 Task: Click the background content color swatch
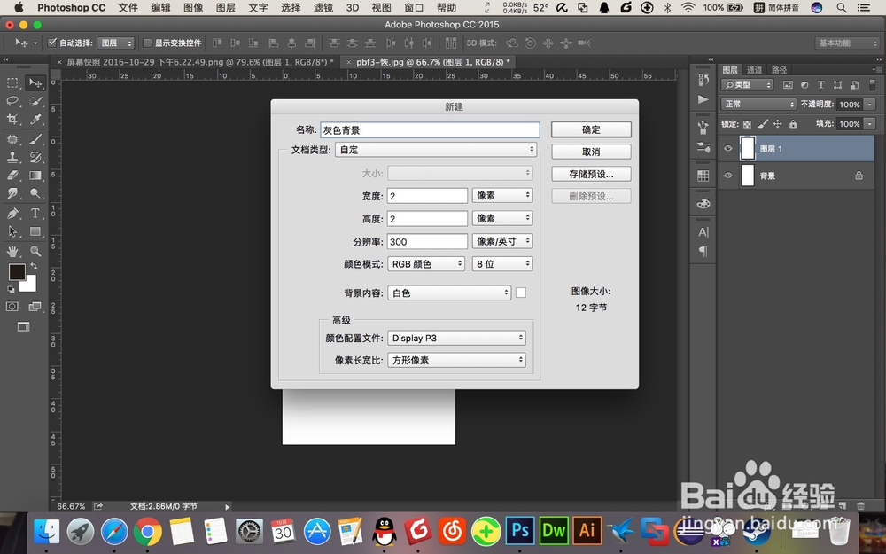pyautogui.click(x=521, y=293)
